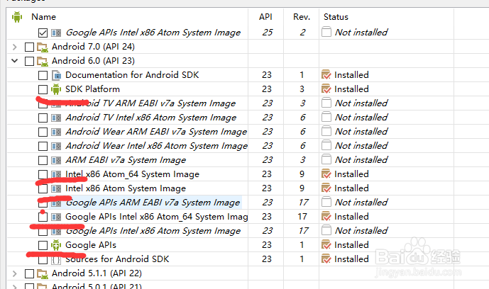This screenshot has width=489, height=289.
Task: Click Rev. value 9 of Intel x86 Atom_64
Action: click(x=302, y=174)
